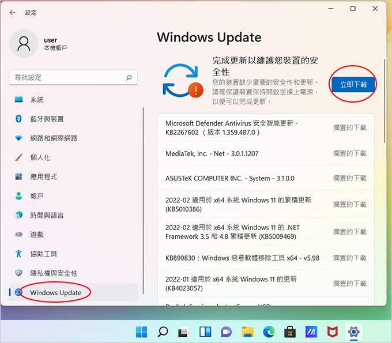Open McAfee from the taskbar

pyautogui.click(x=333, y=331)
